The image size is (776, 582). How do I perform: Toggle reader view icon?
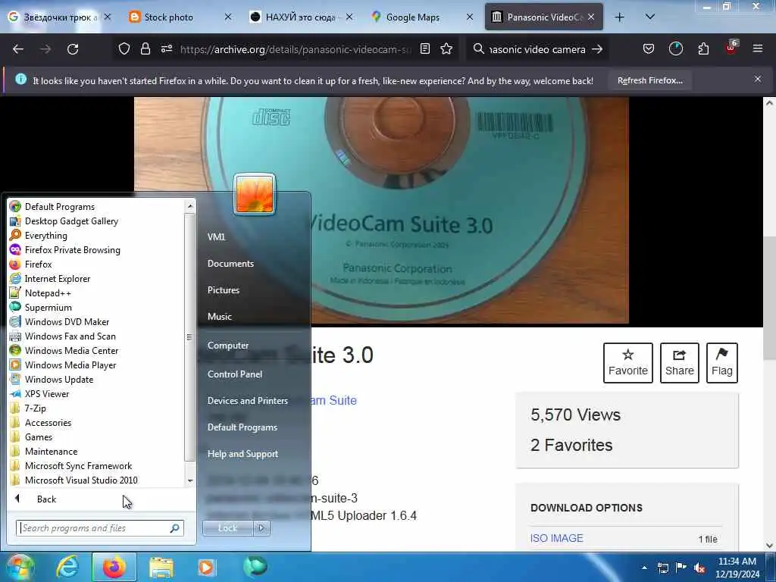click(424, 49)
